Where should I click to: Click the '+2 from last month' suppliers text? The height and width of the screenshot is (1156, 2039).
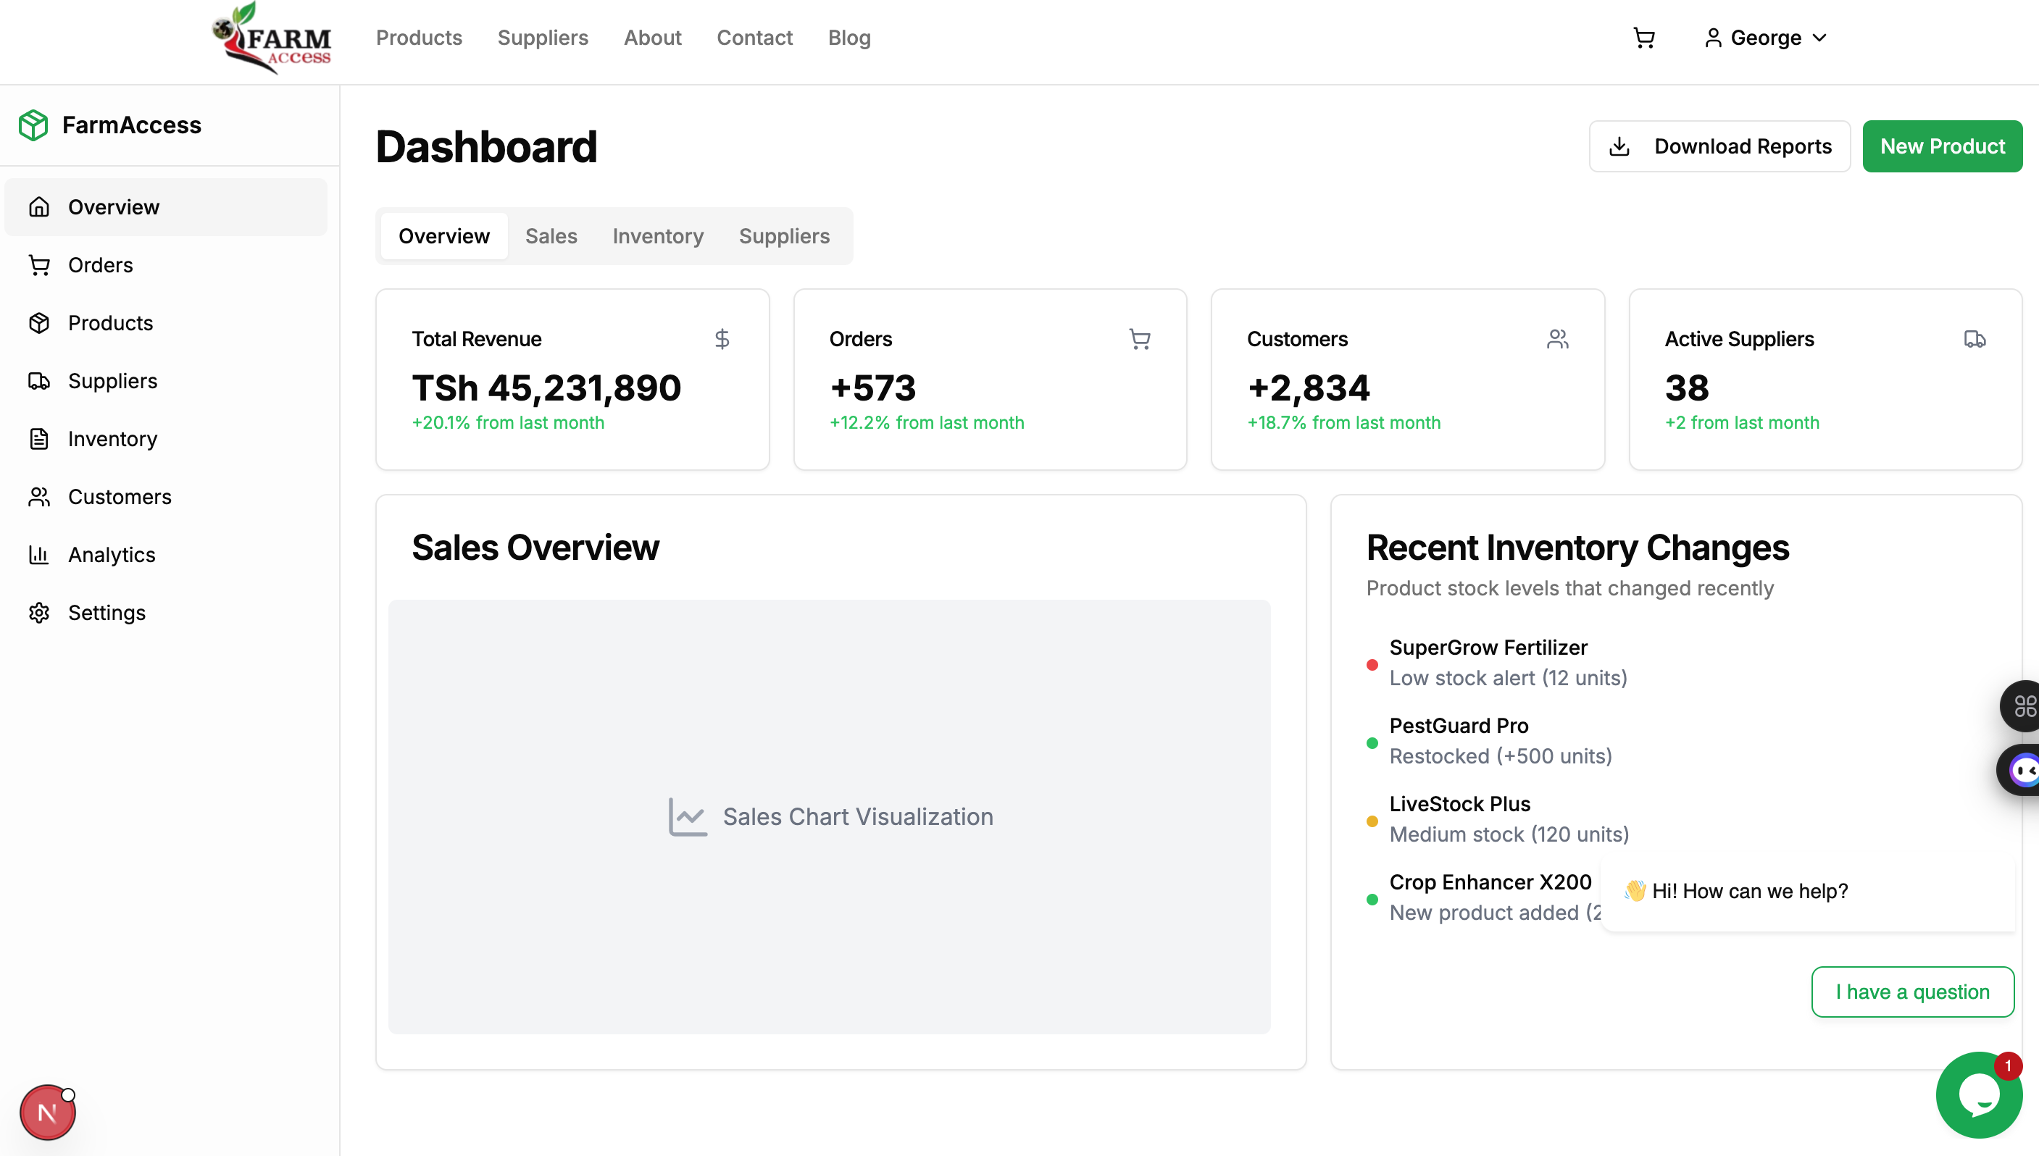click(1742, 422)
